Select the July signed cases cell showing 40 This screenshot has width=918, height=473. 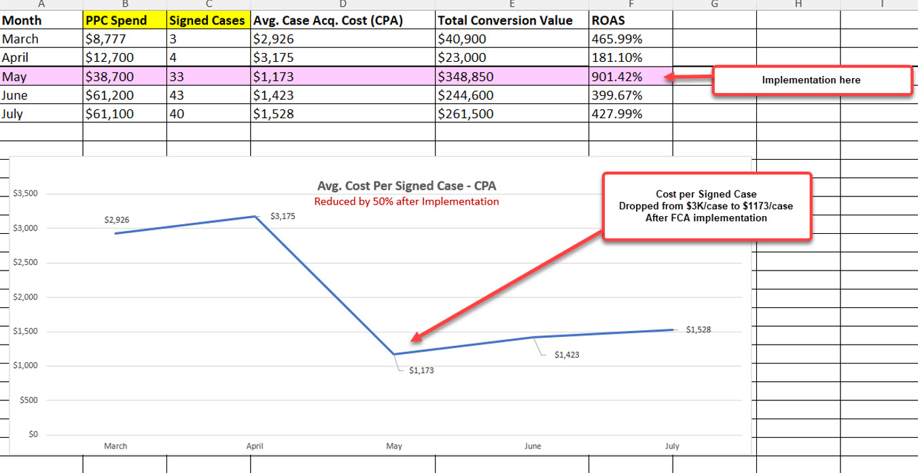coord(208,113)
